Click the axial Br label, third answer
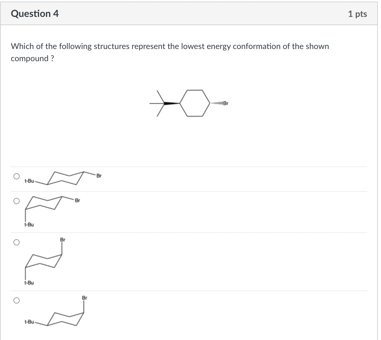 (63, 240)
